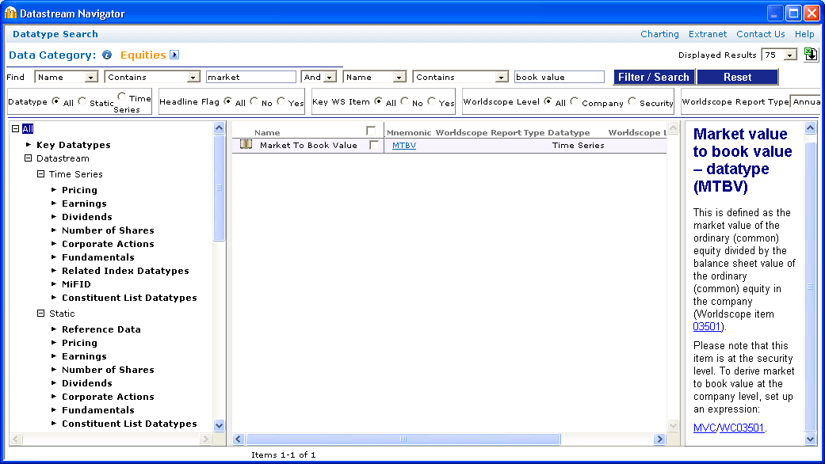Select the MiFID tree item
This screenshot has width=825, height=464.
pos(76,284)
